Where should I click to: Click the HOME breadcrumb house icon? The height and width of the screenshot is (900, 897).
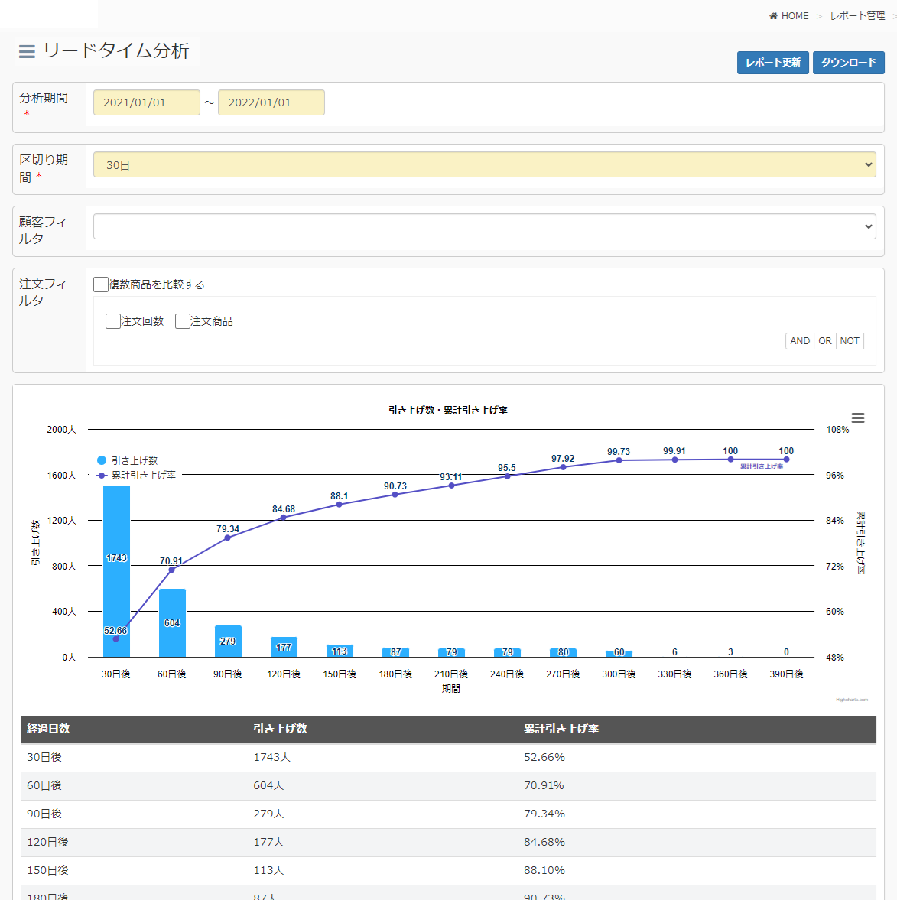tap(773, 16)
